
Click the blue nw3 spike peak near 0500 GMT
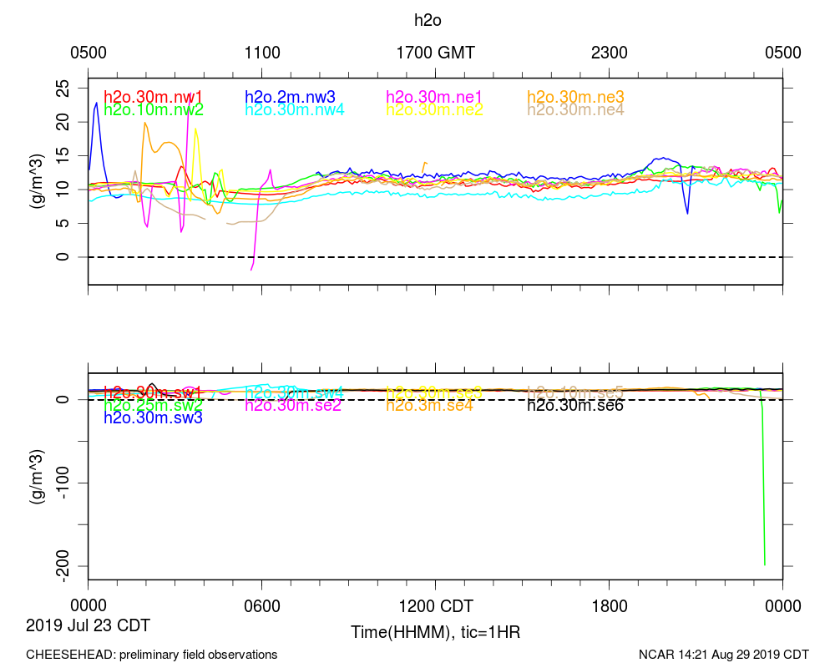(96, 103)
